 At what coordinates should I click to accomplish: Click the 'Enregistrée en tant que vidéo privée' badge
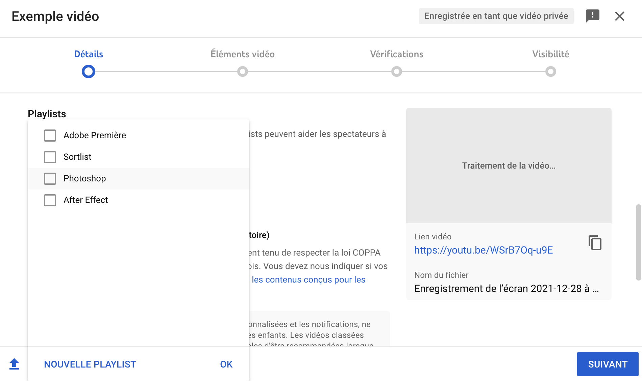(x=496, y=16)
